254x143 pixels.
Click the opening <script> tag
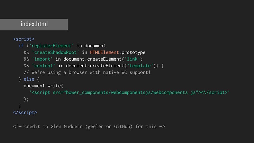click(x=24, y=39)
